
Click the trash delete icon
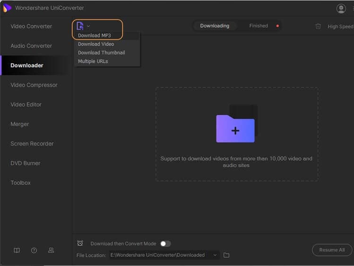click(318, 27)
